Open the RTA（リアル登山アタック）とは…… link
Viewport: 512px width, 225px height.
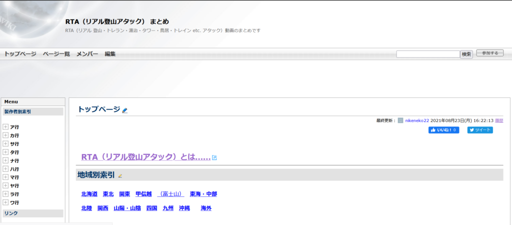pos(145,157)
